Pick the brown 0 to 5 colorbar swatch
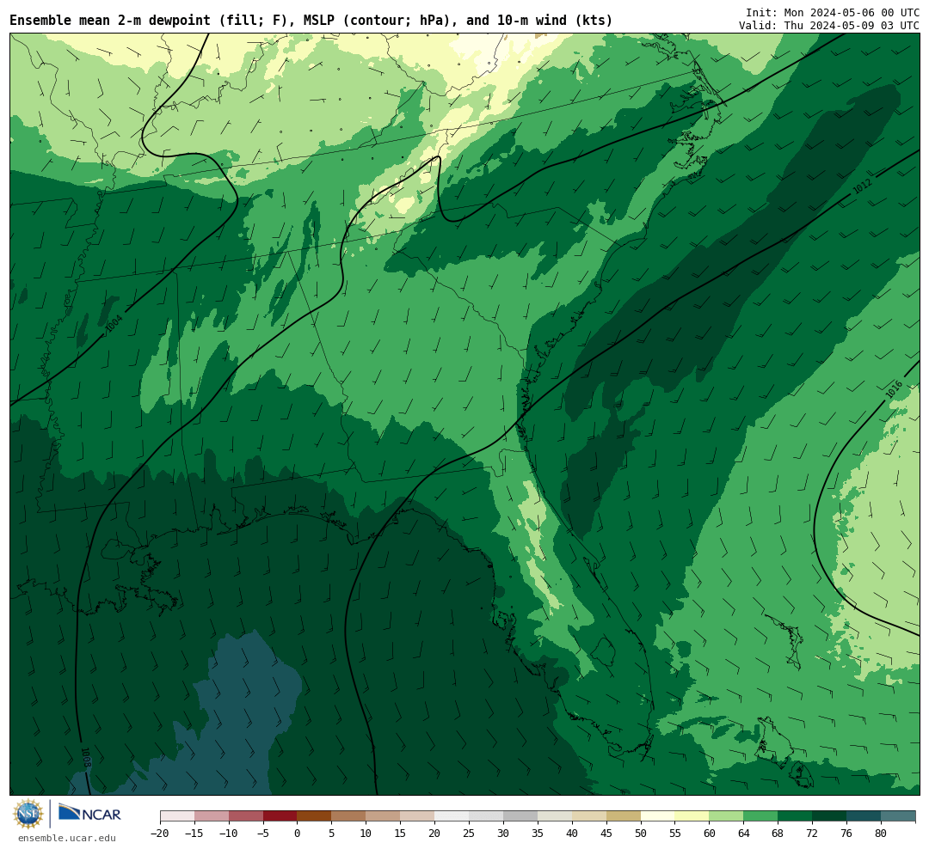The width and height of the screenshot is (929, 849). 314,816
